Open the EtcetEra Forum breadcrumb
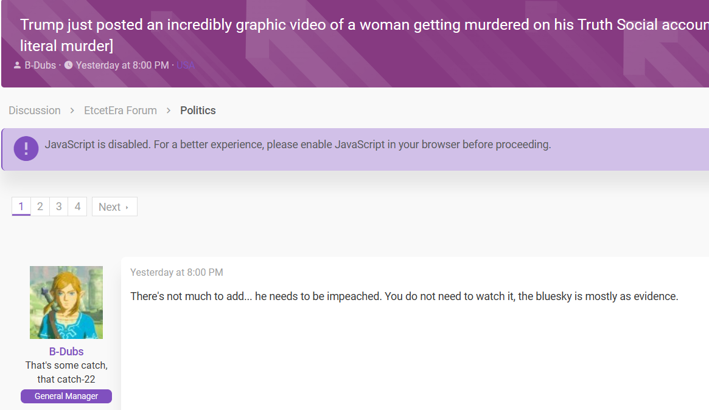709x410 pixels. (x=120, y=111)
